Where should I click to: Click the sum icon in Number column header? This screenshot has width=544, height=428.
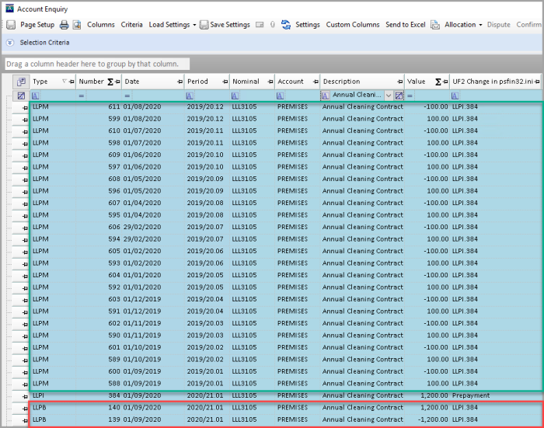pos(110,82)
